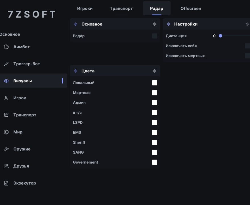The width and height of the screenshot is (250, 205).
Task: Collapse the Цвета panel via right icon
Action: coord(154,71)
